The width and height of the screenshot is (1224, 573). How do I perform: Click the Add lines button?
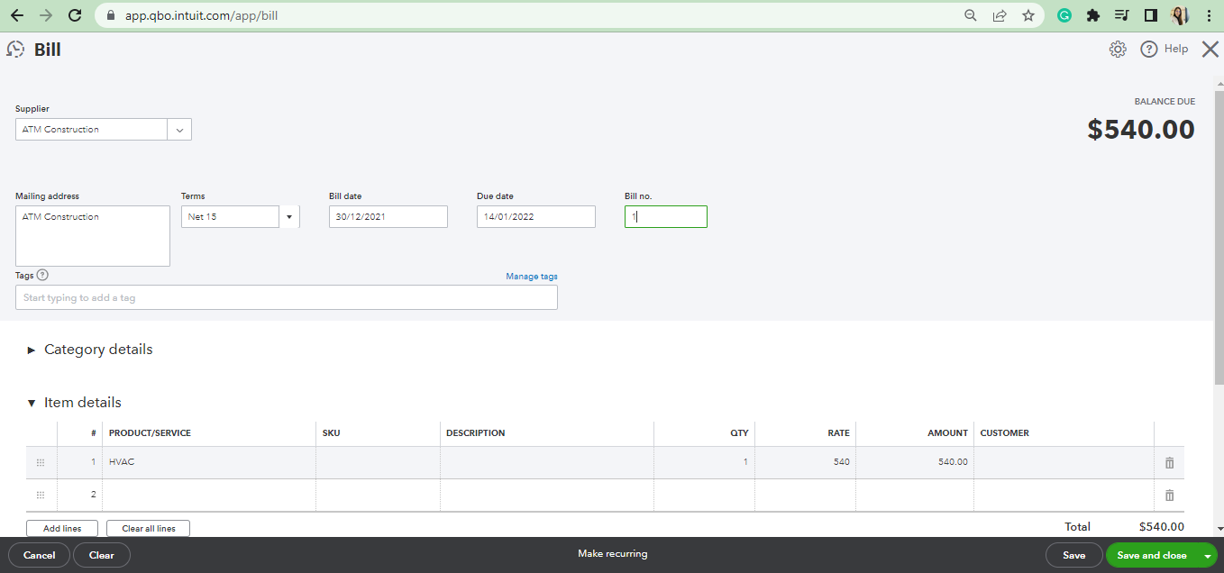click(62, 529)
